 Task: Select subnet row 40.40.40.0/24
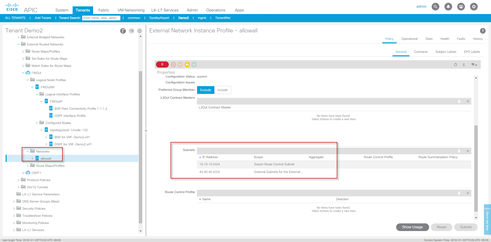tap(334, 172)
